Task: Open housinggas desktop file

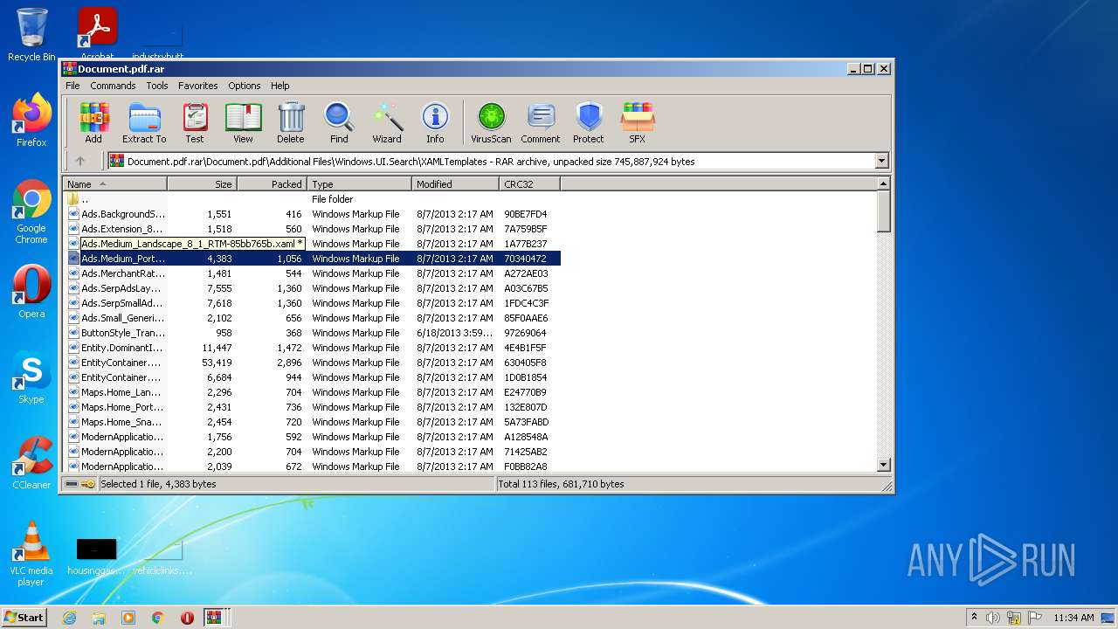Action: tap(96, 556)
